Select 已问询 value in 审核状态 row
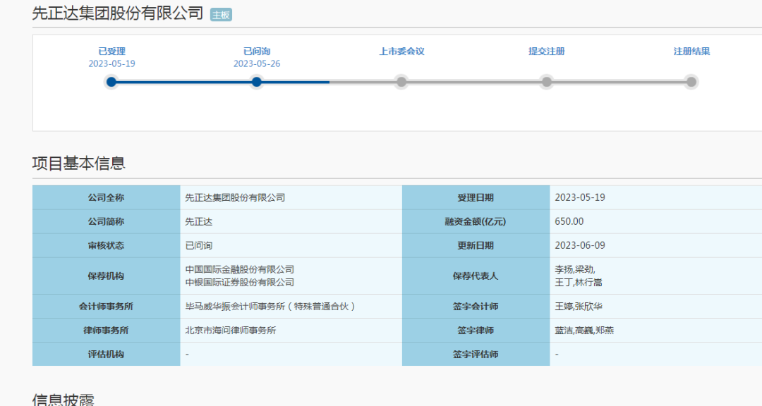The height and width of the screenshot is (406, 762). (199, 245)
